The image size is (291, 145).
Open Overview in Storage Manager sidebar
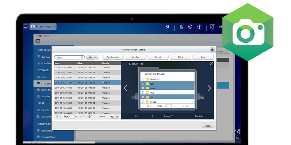point(43,57)
